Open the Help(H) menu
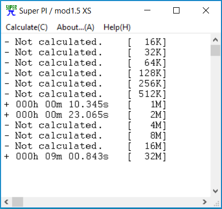The image size is (222, 209). pyautogui.click(x=117, y=28)
